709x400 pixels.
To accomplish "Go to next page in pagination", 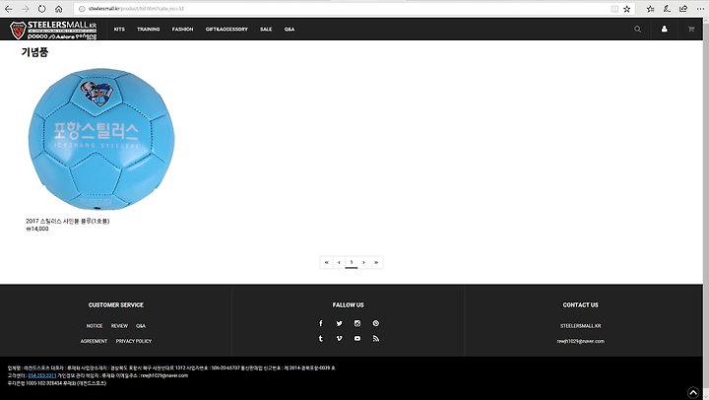I will pyautogui.click(x=363, y=262).
